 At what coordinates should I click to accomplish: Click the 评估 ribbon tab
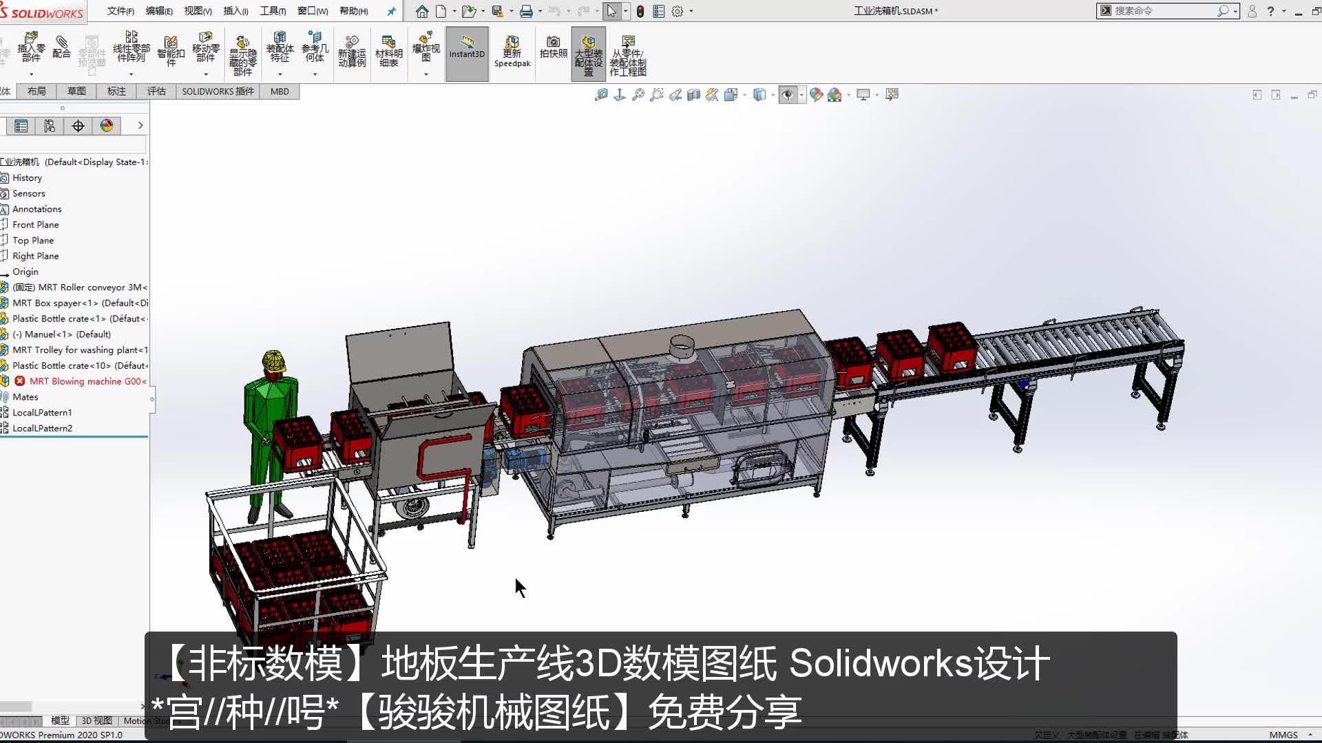(156, 91)
